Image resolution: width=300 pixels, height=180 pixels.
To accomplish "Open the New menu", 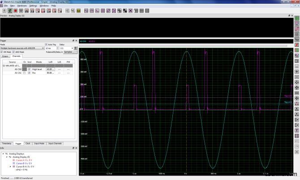I will point(12,6).
